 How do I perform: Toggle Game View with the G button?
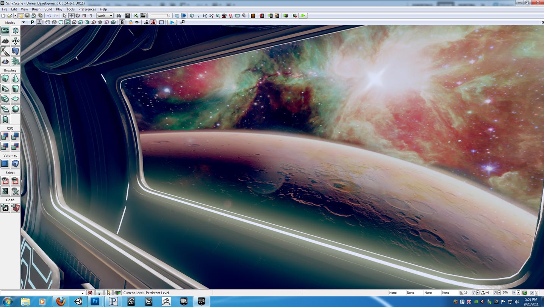click(122, 22)
